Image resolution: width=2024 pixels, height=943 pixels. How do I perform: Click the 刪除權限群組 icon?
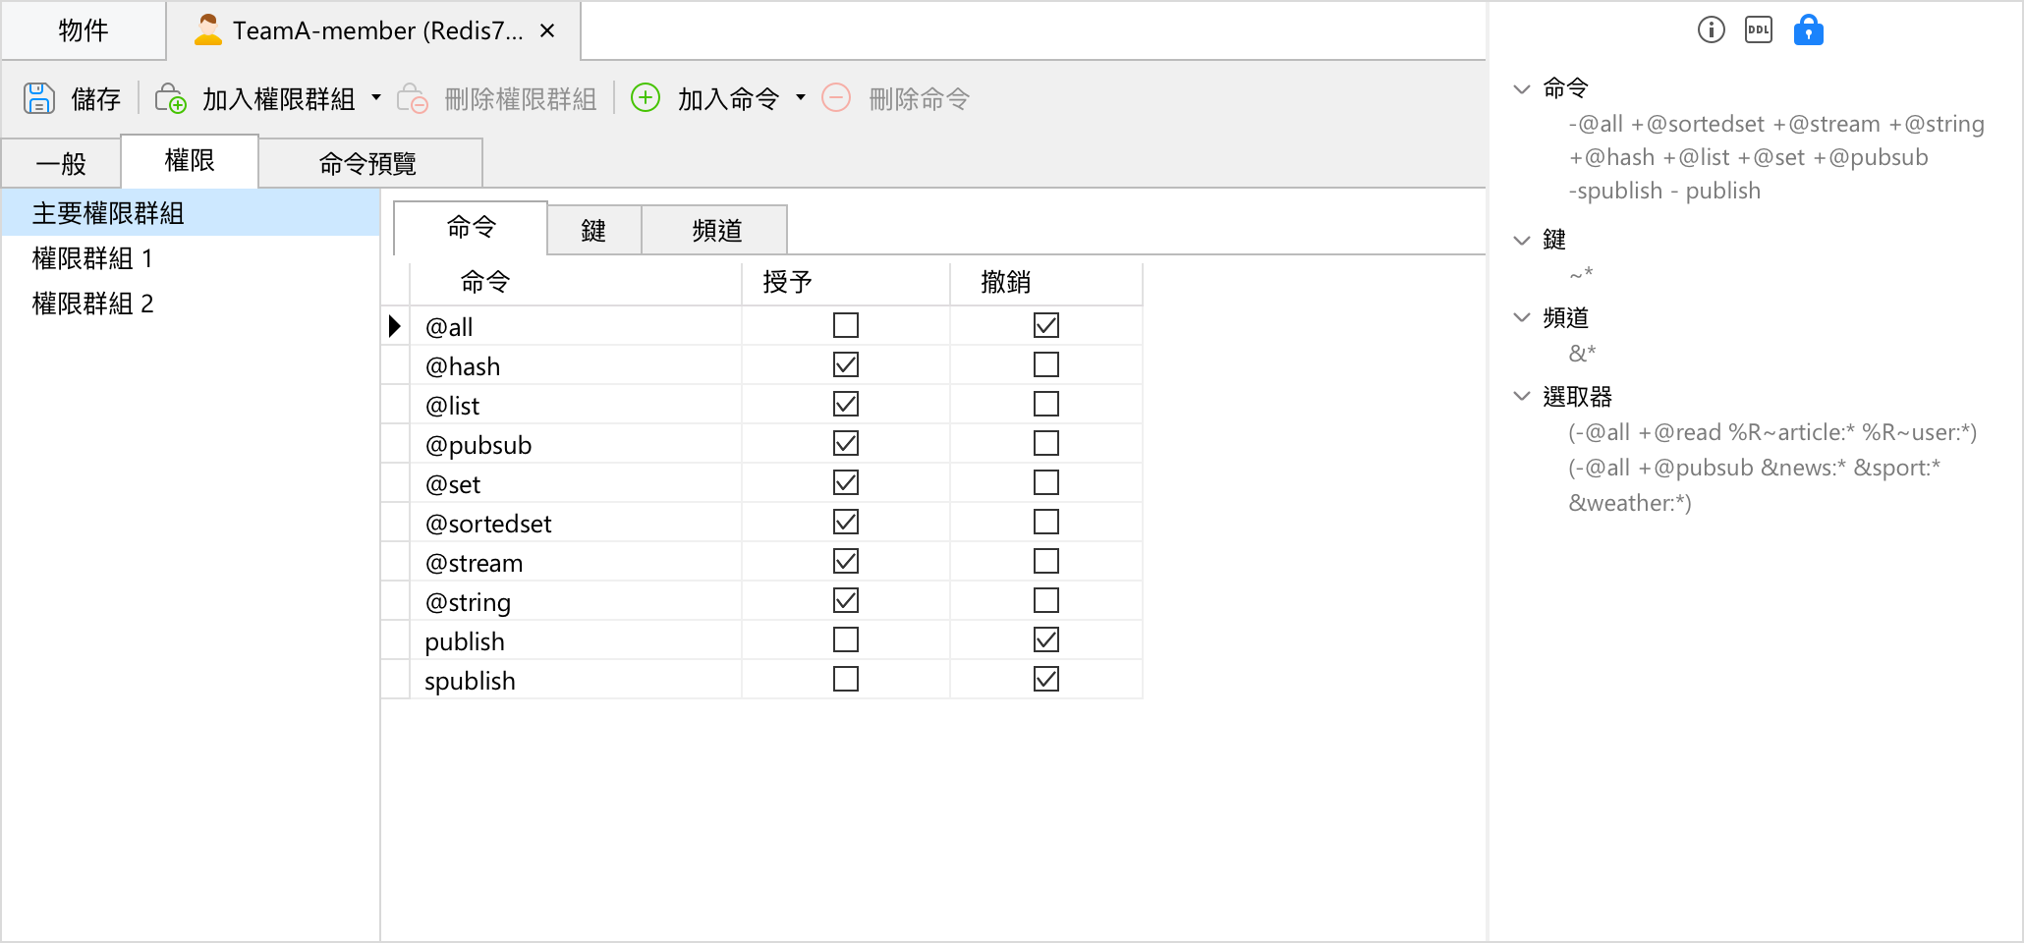[x=414, y=98]
